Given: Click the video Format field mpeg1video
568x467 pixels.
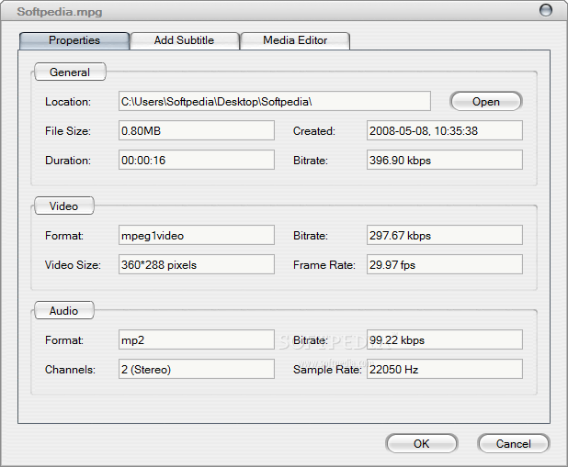Looking at the screenshot, I should click(x=197, y=235).
